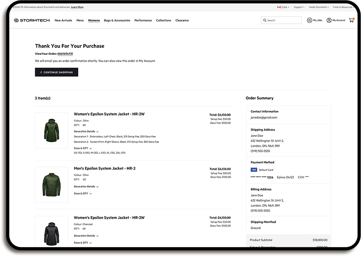Click the back arrow in Continue Shopping
This screenshot has height=256, width=361.
click(x=41, y=72)
